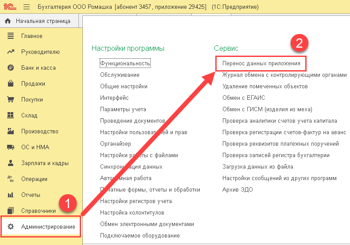This screenshot has height=245, width=350.
Task: Click the Производство factory icon
Action: tap(11, 131)
